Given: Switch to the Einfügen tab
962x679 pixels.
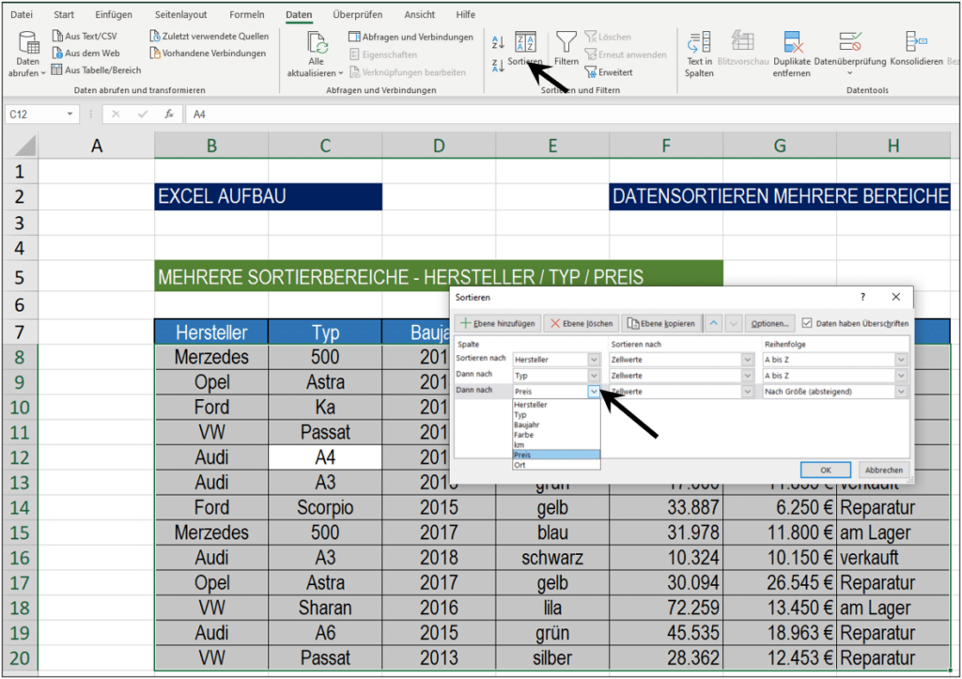Looking at the screenshot, I should tap(114, 15).
